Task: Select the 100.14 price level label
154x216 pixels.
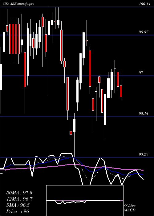Action: tap(144, 4)
